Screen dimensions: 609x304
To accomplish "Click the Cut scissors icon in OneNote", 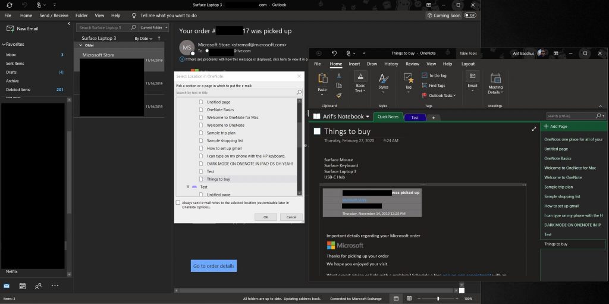I will click(x=338, y=76).
